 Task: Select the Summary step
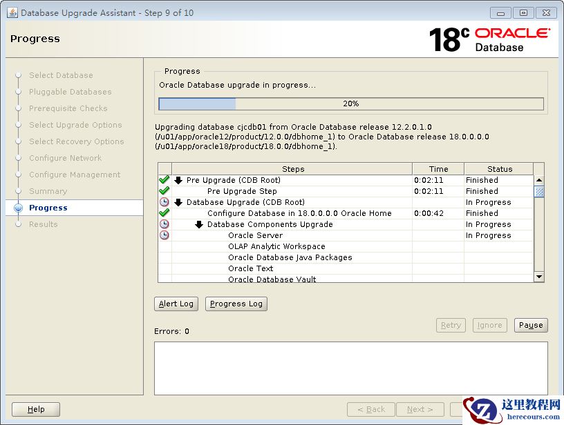tap(48, 191)
